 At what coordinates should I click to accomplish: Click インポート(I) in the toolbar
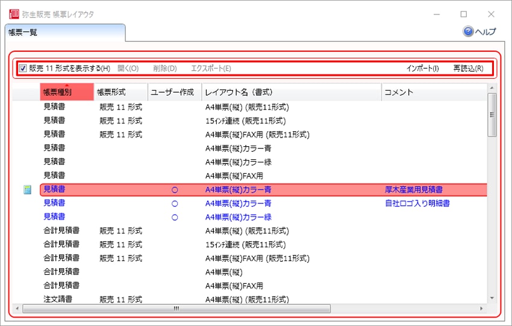(x=422, y=68)
